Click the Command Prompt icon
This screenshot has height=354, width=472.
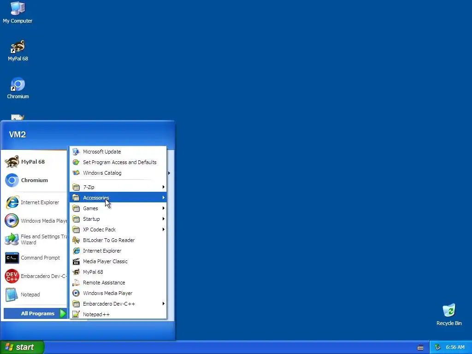[x=12, y=258]
